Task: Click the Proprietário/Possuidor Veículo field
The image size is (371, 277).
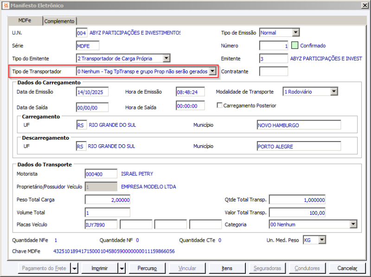Action: click(x=101, y=187)
